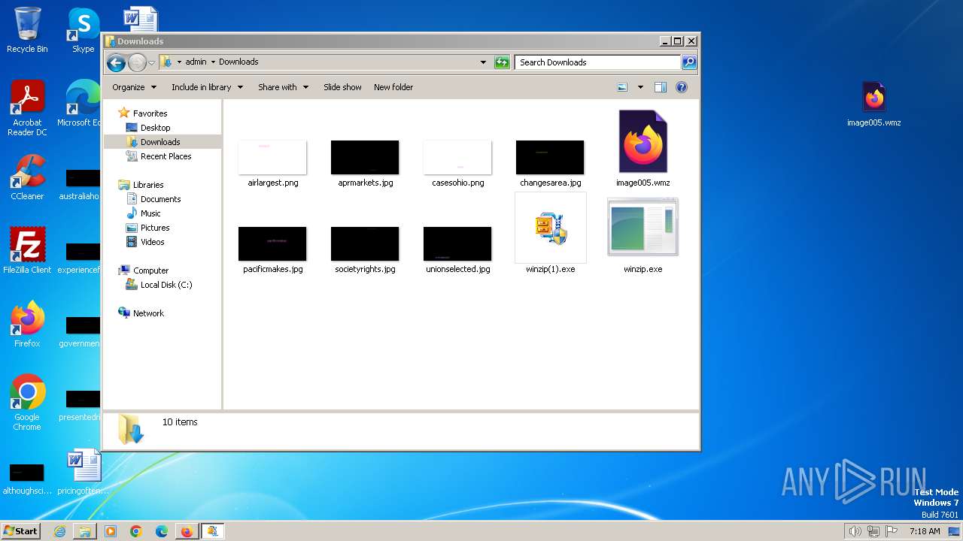Click the clock showing 7:18 AM
The width and height of the screenshot is (963, 541).
click(925, 531)
